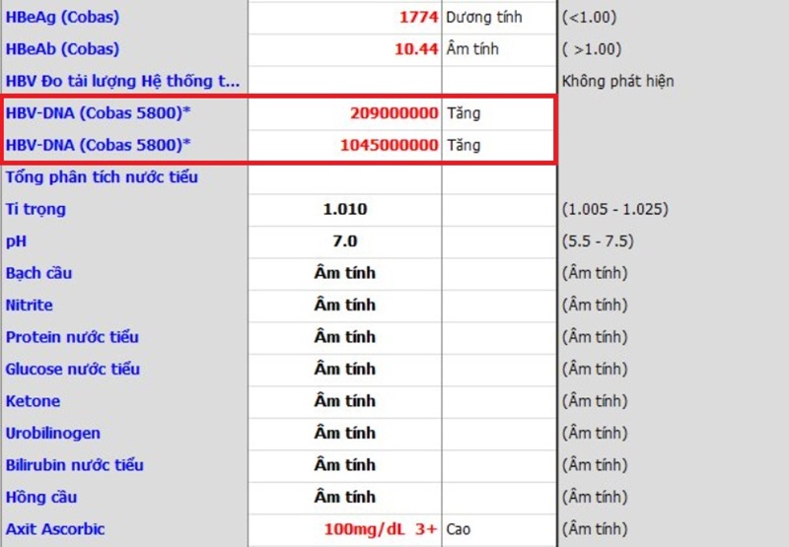Viewport: 789px width, 547px height.
Task: Click the Tỉ trọng value 1.010
Action: 344,209
